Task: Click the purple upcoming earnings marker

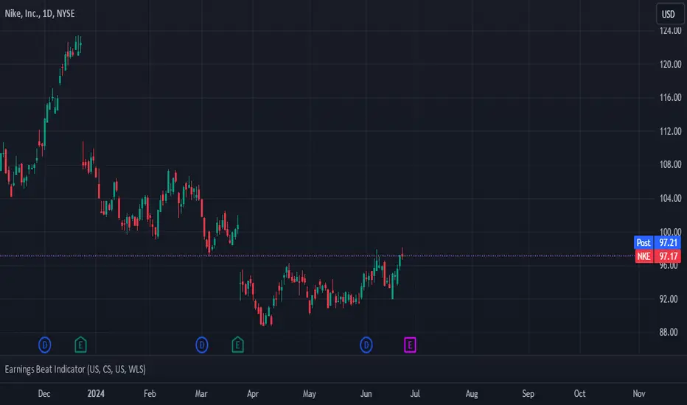Action: pyautogui.click(x=410, y=345)
